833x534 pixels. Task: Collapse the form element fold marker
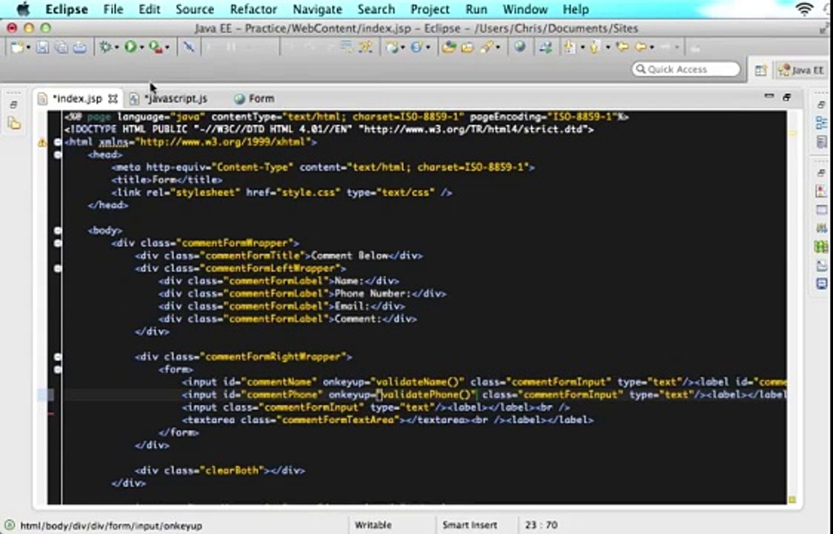click(x=58, y=369)
